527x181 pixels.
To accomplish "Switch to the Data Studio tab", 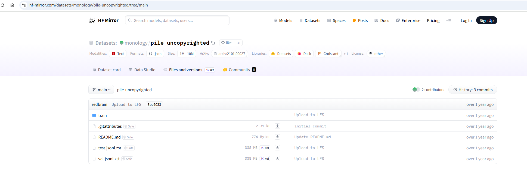I will [142, 70].
